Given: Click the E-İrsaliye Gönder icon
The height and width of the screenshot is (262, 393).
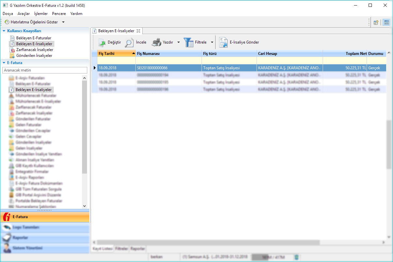Looking at the screenshot, I should 223,43.
